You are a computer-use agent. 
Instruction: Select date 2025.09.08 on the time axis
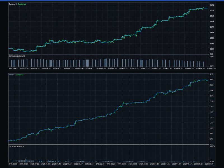click(101, 69)
